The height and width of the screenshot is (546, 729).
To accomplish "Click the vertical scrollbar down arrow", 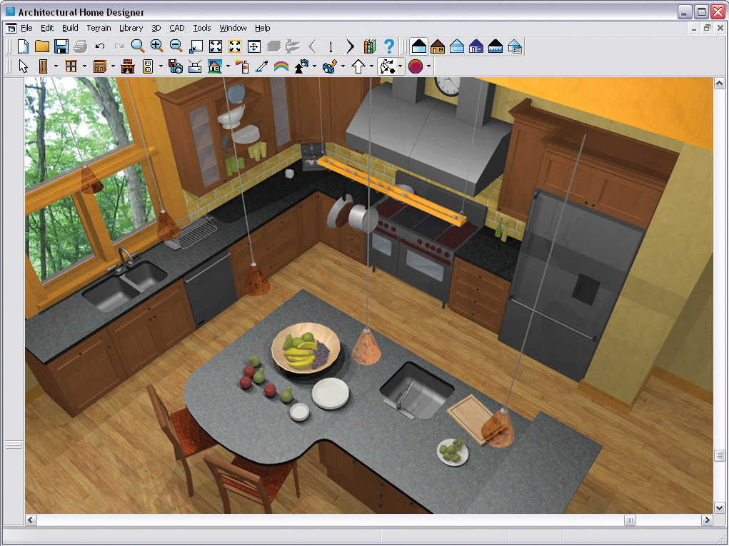I will click(x=720, y=507).
